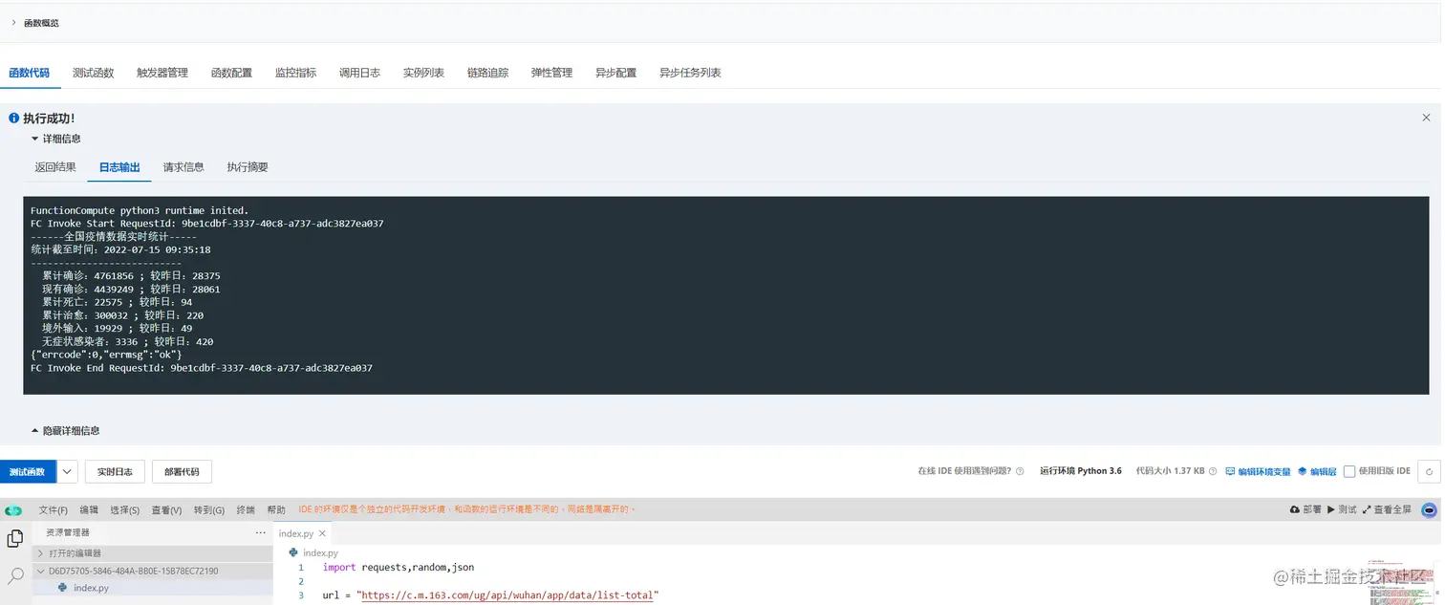Click the 实时日志 button

tap(115, 472)
